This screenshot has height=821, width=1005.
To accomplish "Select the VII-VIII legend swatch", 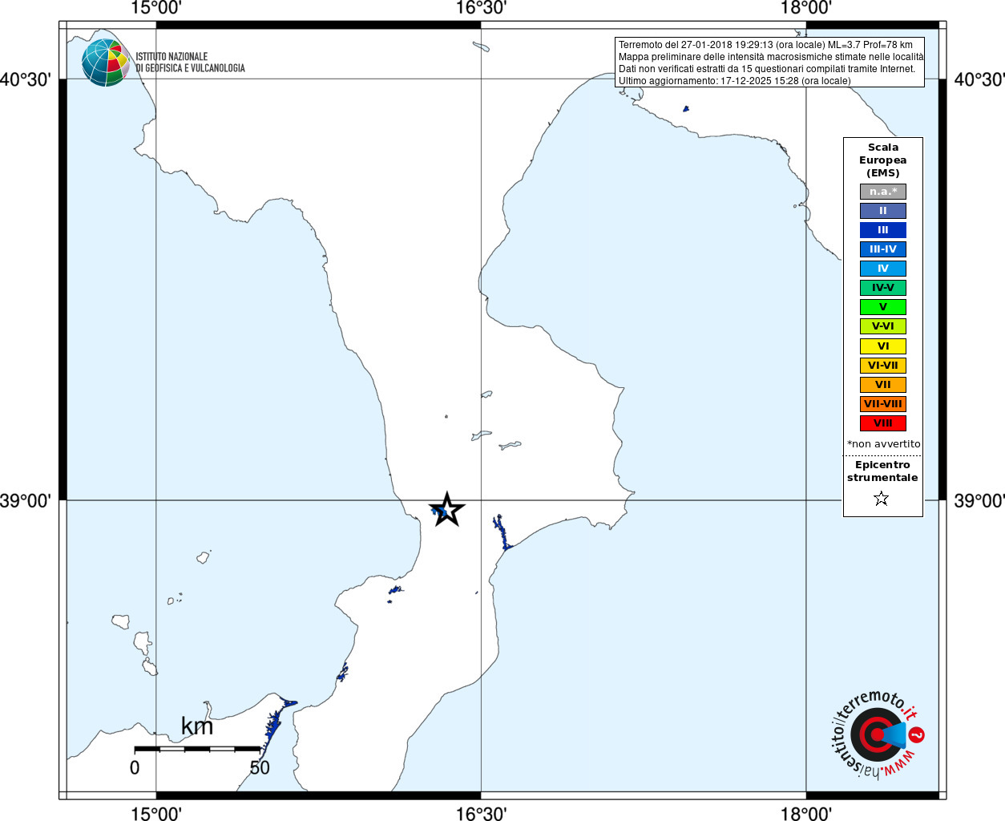I will [x=883, y=404].
